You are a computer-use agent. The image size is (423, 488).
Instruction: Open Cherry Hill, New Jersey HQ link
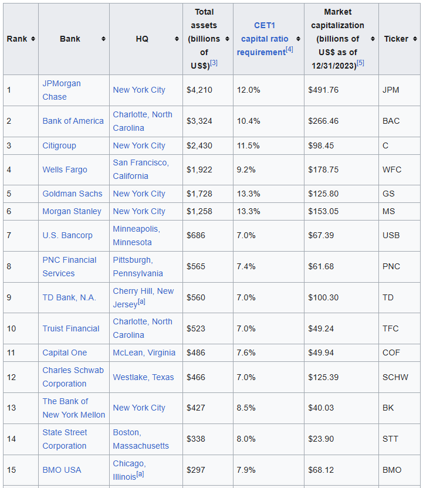(x=143, y=297)
